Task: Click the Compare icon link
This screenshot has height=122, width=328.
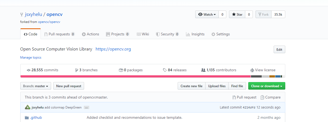Action: 262,97
